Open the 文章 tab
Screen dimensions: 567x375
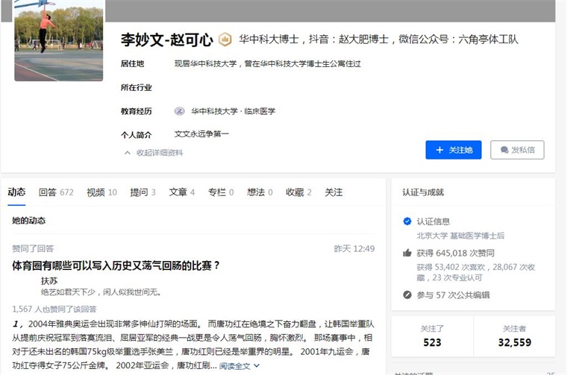pyautogui.click(x=182, y=192)
